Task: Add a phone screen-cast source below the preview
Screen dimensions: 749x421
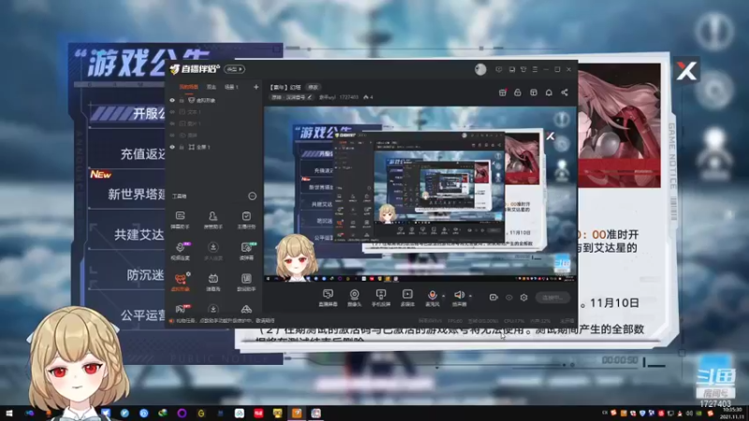Action: point(381,298)
